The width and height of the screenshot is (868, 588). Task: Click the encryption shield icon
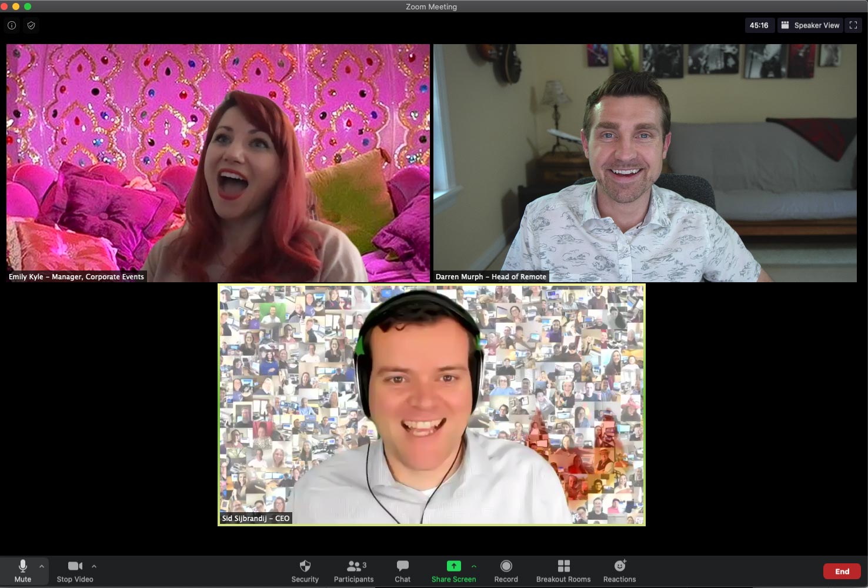click(x=31, y=25)
